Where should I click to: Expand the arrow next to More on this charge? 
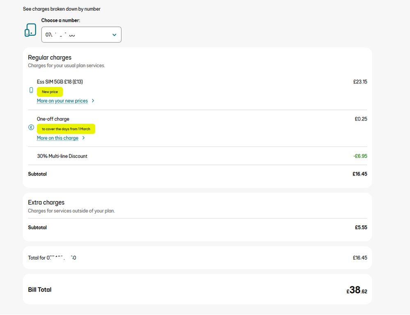click(84, 138)
